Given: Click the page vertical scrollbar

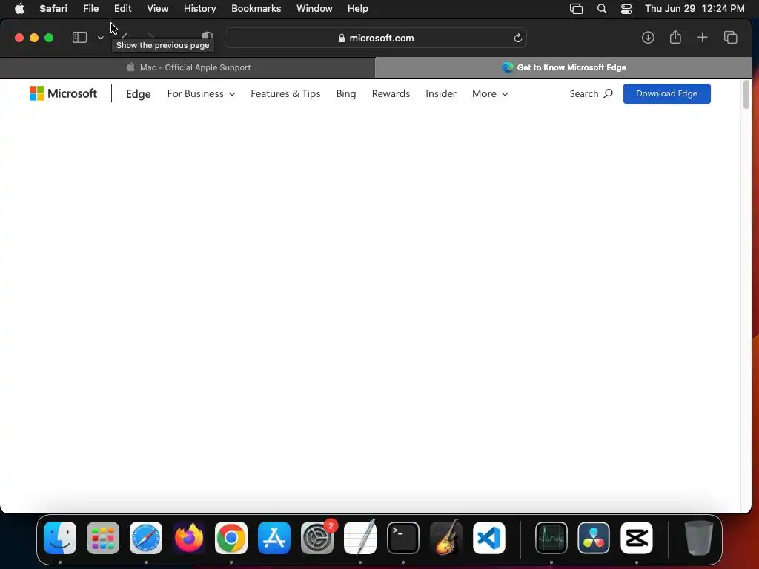Looking at the screenshot, I should (x=746, y=95).
